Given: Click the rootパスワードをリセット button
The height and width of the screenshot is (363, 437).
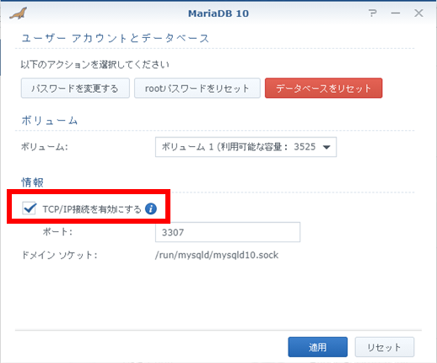Looking at the screenshot, I should pyautogui.click(x=197, y=89).
